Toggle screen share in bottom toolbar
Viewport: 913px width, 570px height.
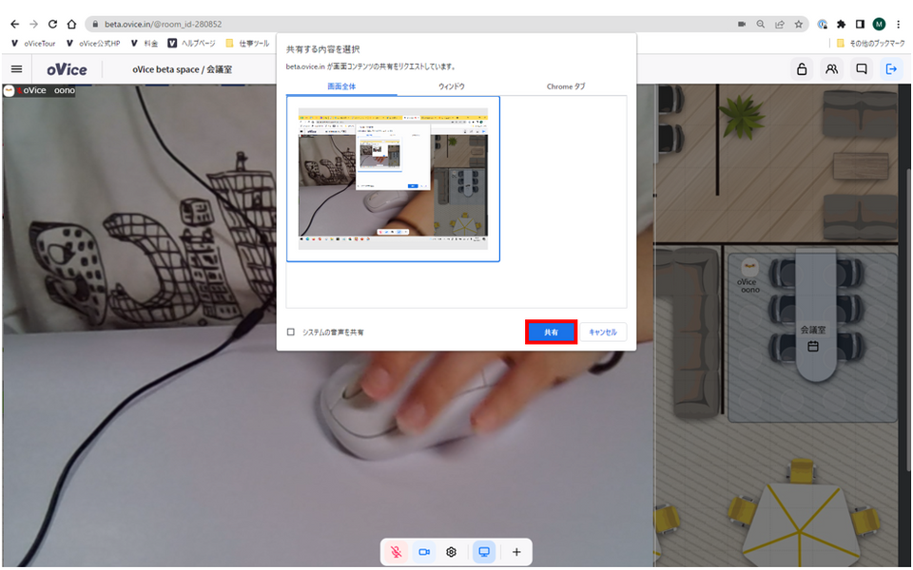(x=484, y=552)
